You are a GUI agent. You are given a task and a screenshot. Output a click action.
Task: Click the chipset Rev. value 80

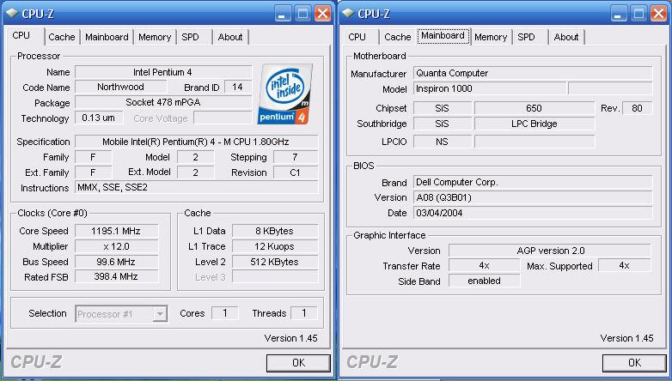[x=638, y=108]
